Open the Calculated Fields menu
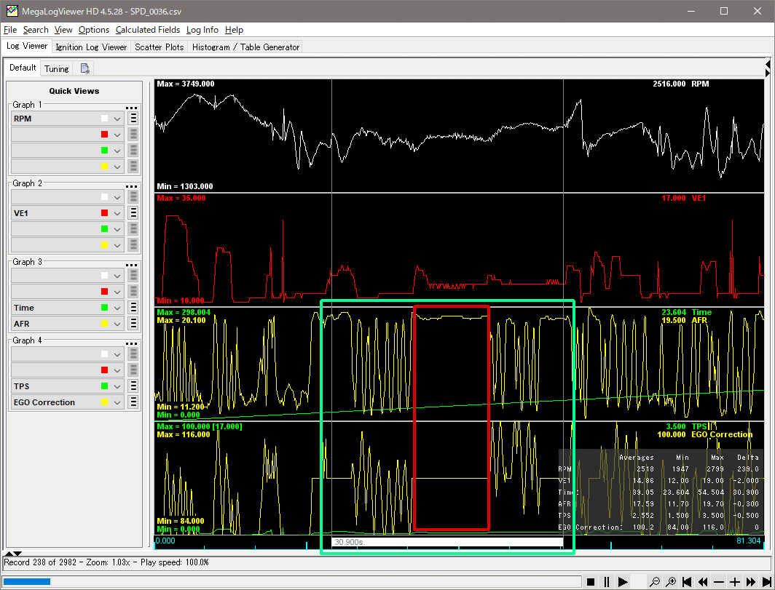The width and height of the screenshot is (775, 590). click(x=148, y=30)
